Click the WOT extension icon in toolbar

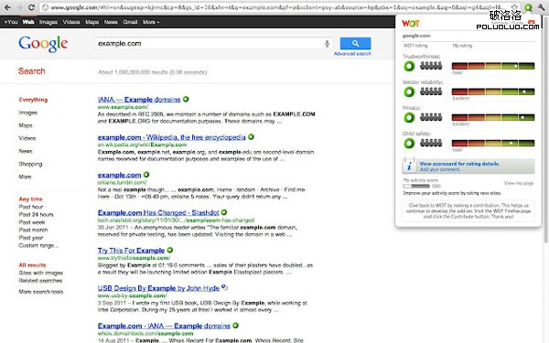click(528, 7)
